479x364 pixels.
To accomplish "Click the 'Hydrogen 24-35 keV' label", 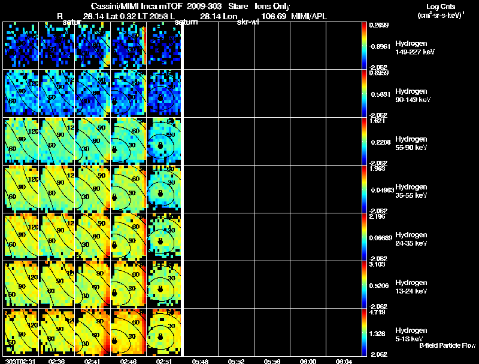I will pyautogui.click(x=411, y=239).
